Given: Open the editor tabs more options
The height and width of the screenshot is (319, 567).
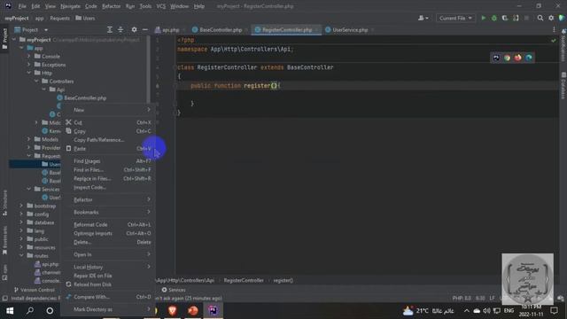Looking at the screenshot, I should pos(554,29).
